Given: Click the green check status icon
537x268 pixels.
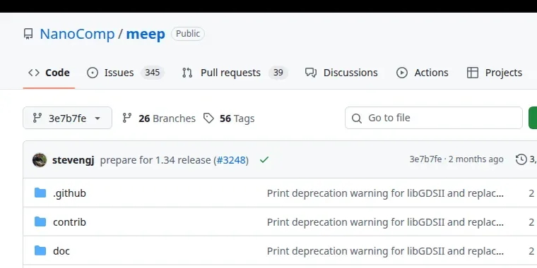Looking at the screenshot, I should (x=264, y=159).
